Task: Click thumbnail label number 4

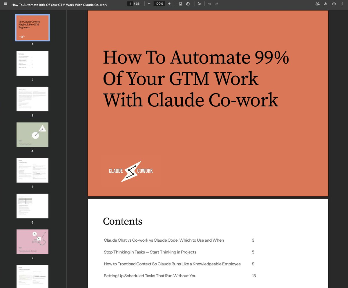Action: click(x=32, y=151)
